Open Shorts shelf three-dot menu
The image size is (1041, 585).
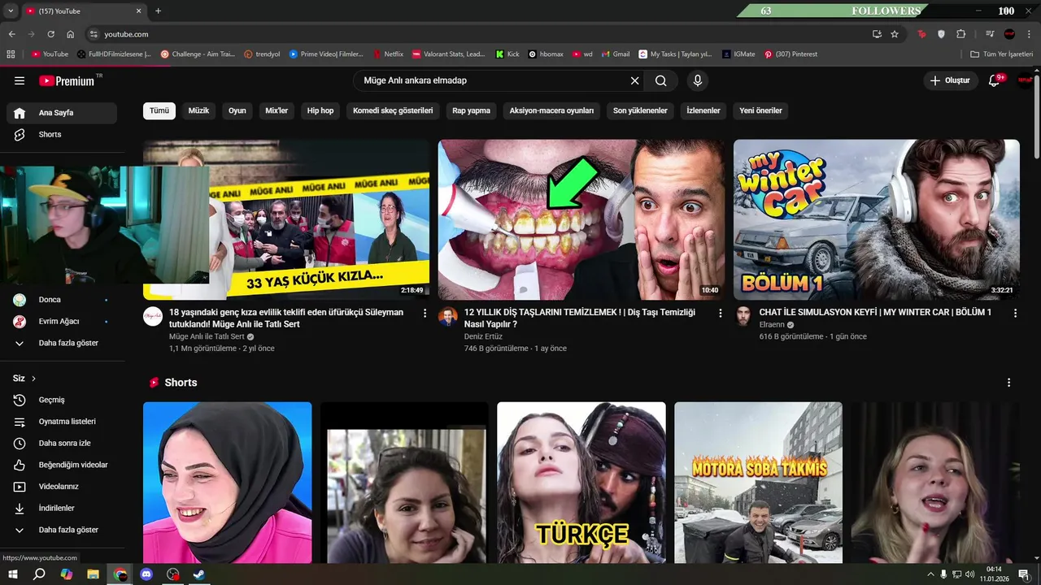click(x=1009, y=383)
